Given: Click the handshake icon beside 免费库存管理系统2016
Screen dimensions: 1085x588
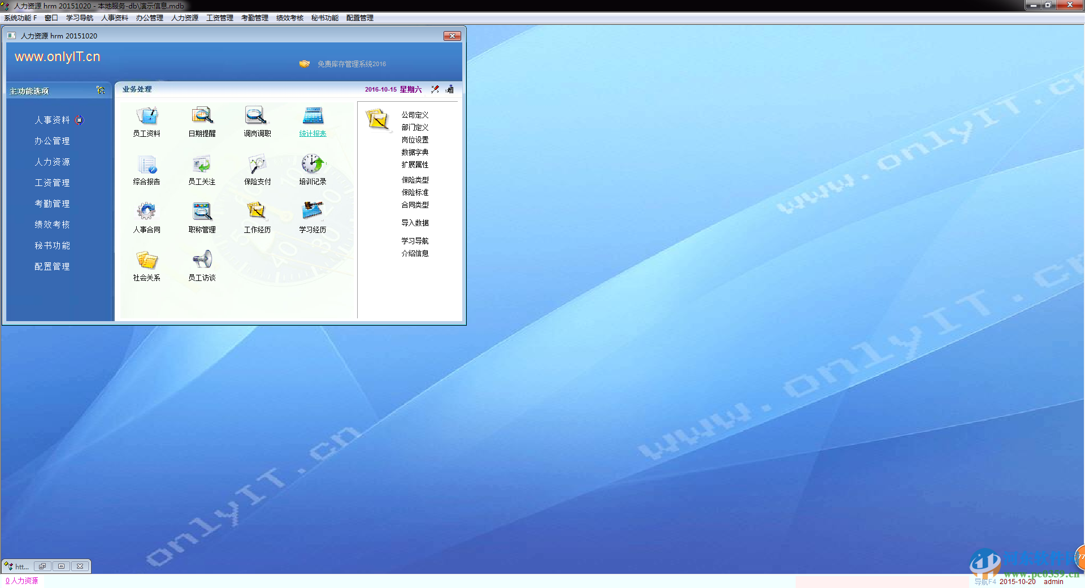Looking at the screenshot, I should [305, 64].
